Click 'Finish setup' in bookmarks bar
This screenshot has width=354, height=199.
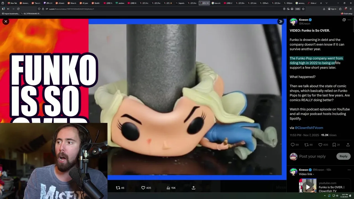(x=347, y=14)
